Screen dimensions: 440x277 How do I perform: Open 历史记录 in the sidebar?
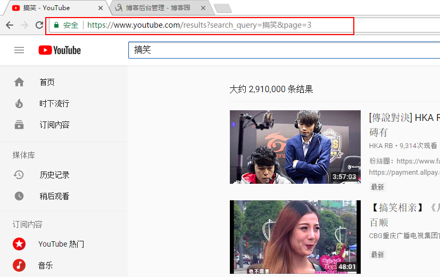[54, 175]
